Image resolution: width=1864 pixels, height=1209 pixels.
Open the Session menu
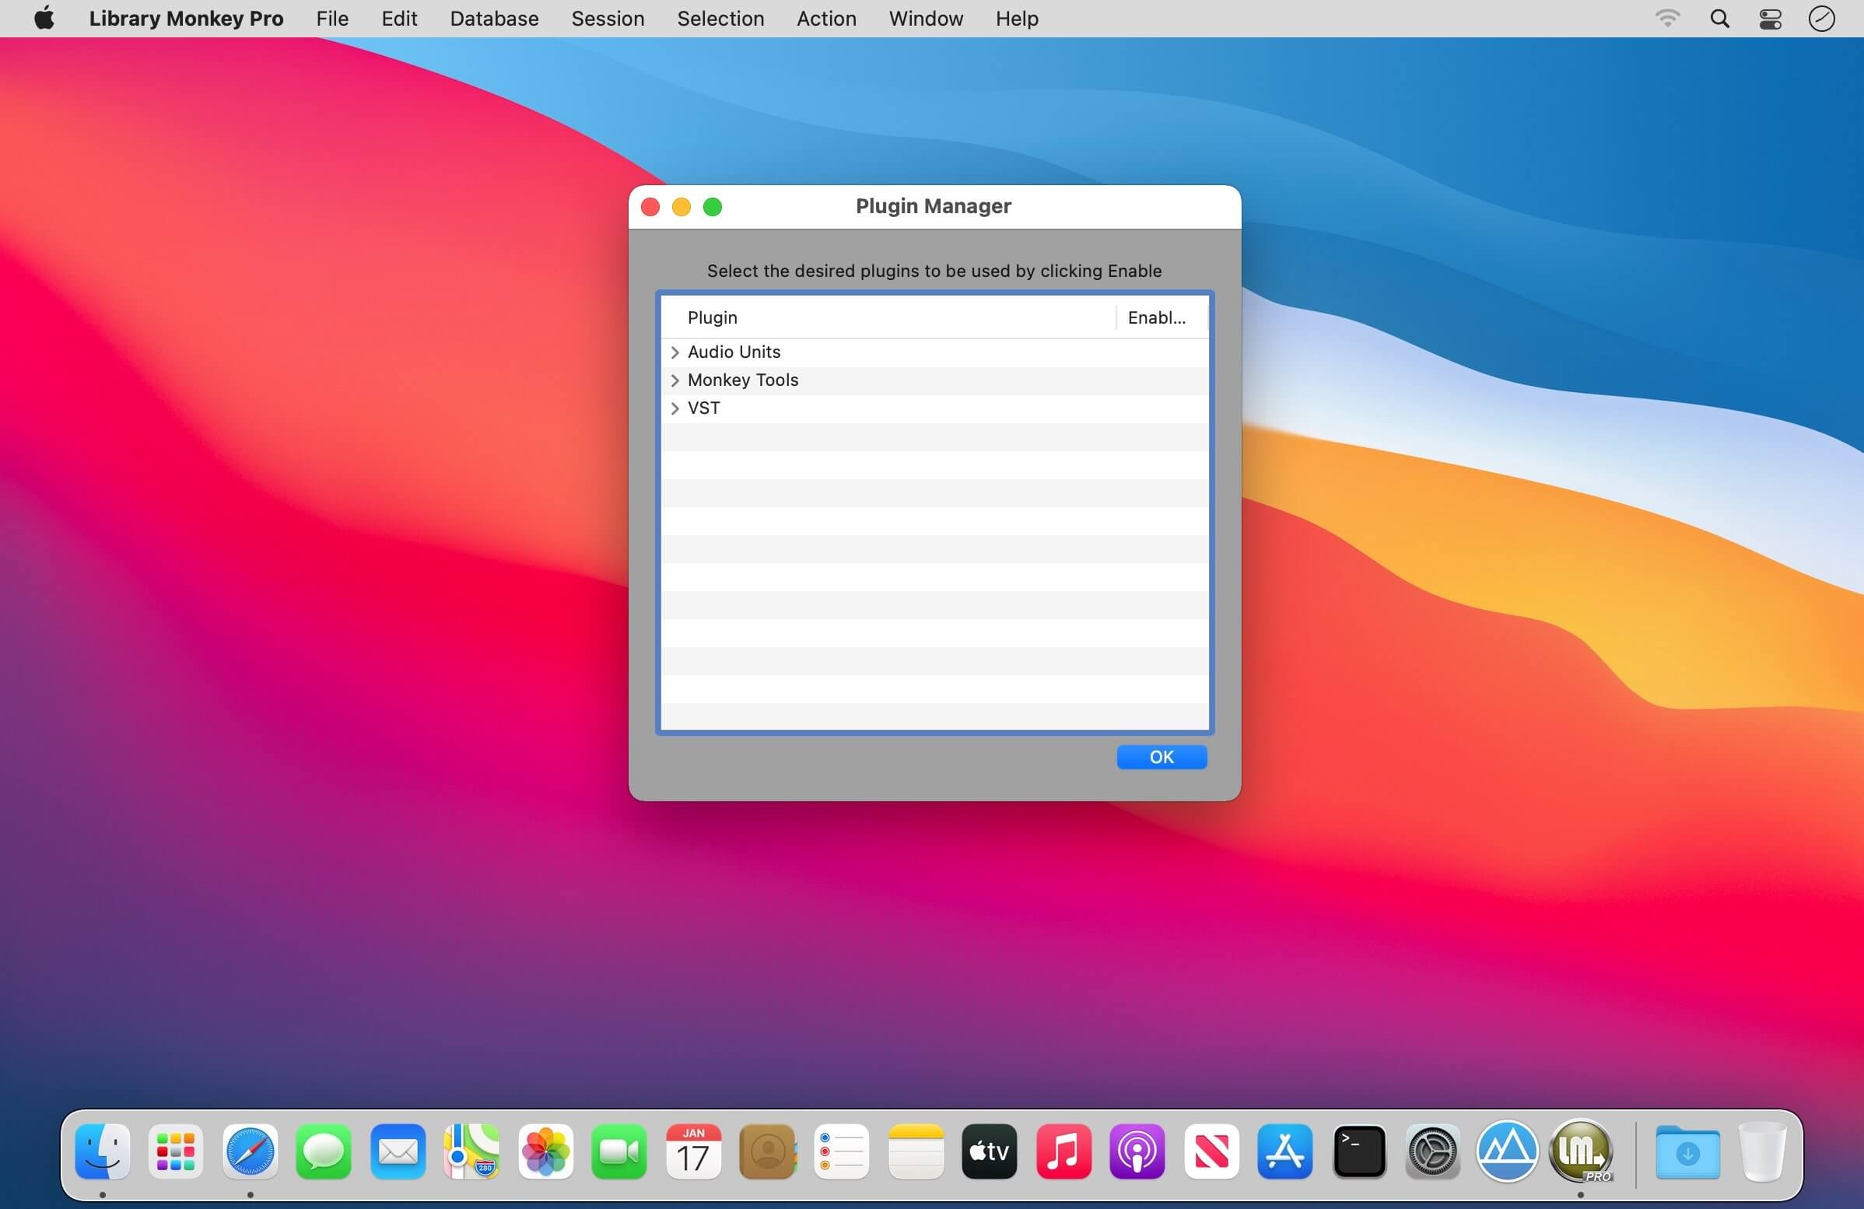(x=607, y=19)
